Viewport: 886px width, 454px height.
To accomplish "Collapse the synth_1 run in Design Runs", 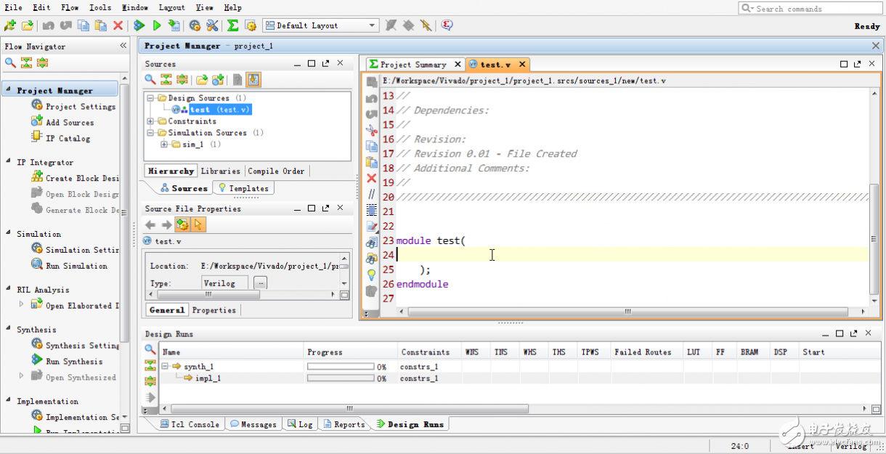I will [x=166, y=367].
